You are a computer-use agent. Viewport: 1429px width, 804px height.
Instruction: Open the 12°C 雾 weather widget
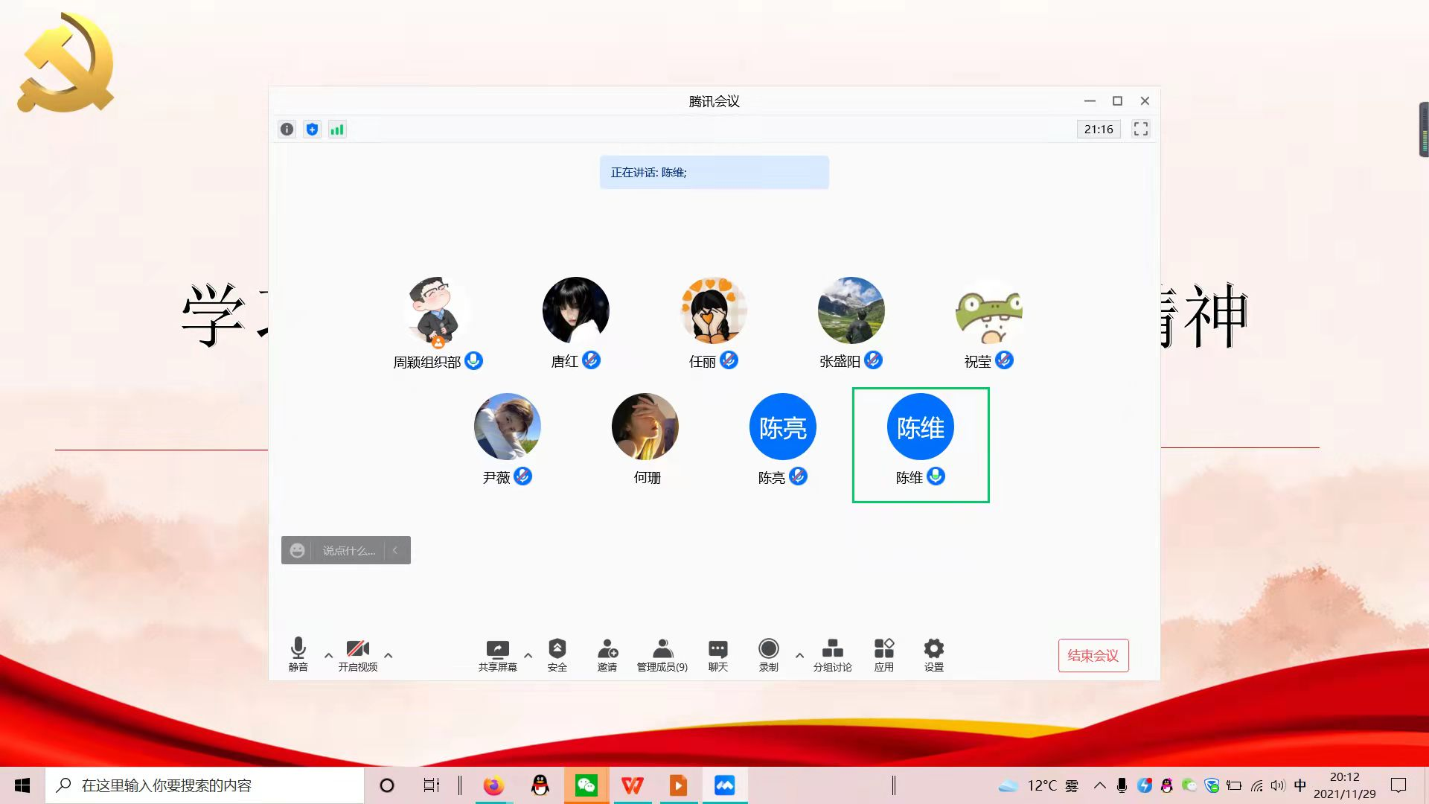tap(1039, 785)
